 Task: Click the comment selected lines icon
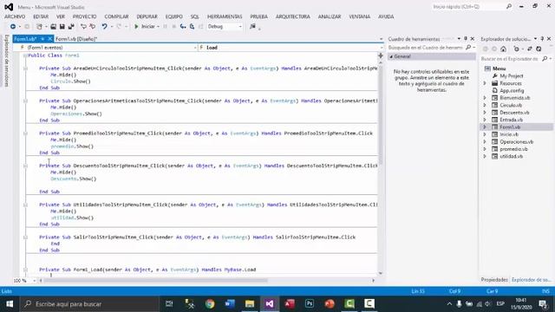point(83,27)
